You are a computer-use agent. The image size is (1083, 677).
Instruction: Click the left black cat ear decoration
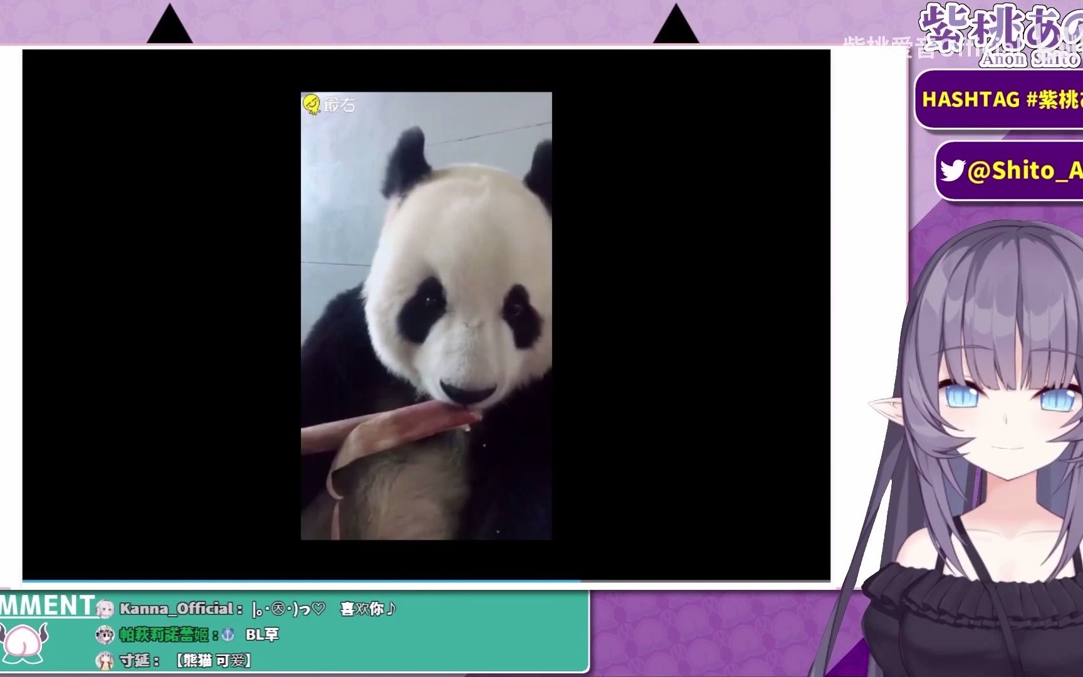[170, 25]
